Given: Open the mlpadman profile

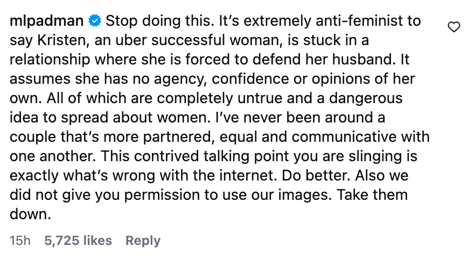Looking at the screenshot, I should pyautogui.click(x=46, y=22).
